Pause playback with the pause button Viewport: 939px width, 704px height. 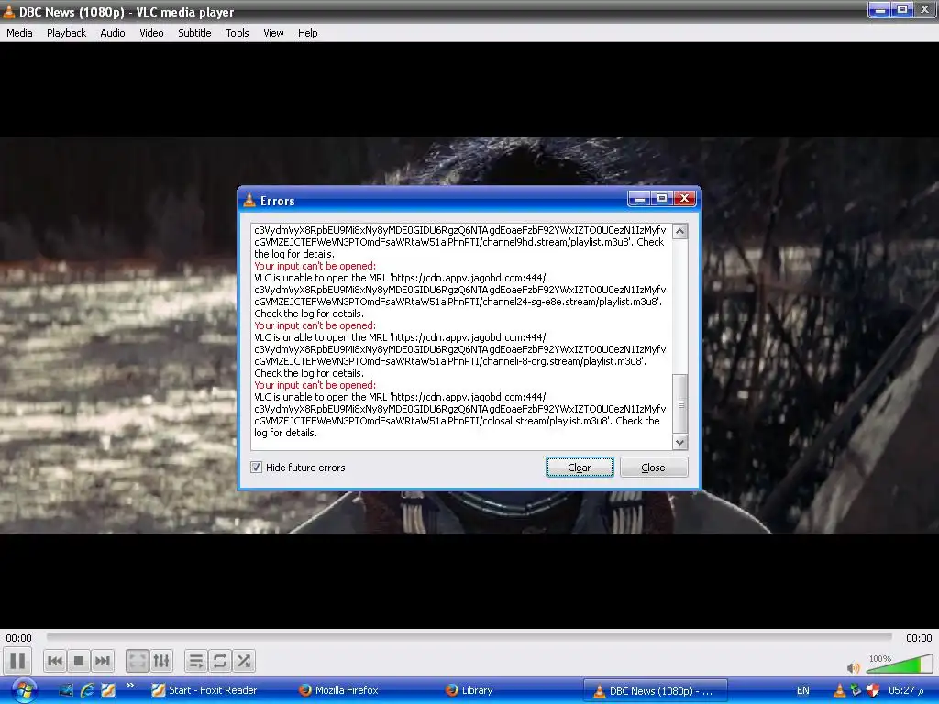pyautogui.click(x=17, y=661)
